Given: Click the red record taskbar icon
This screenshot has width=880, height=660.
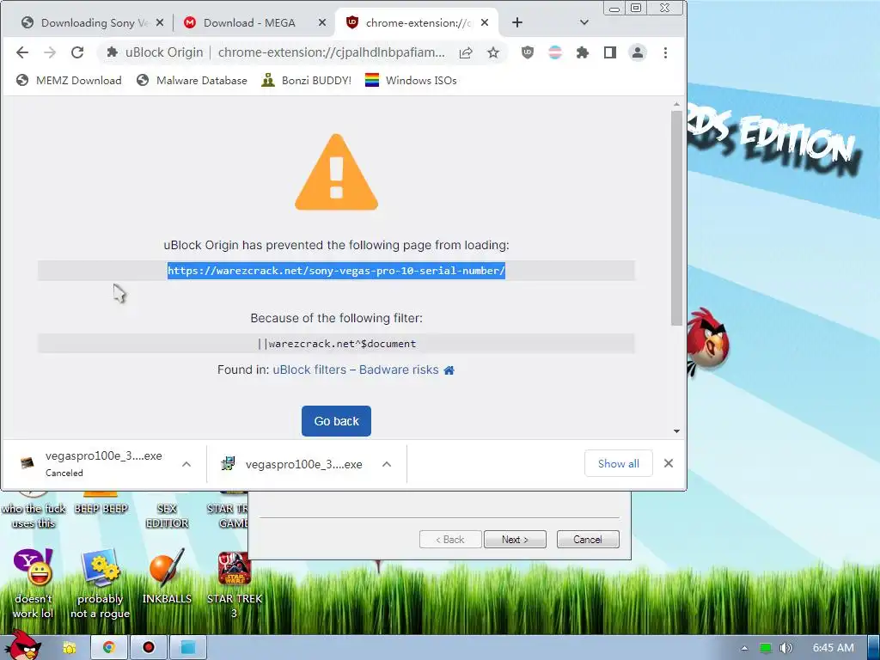Looking at the screenshot, I should point(148,648).
